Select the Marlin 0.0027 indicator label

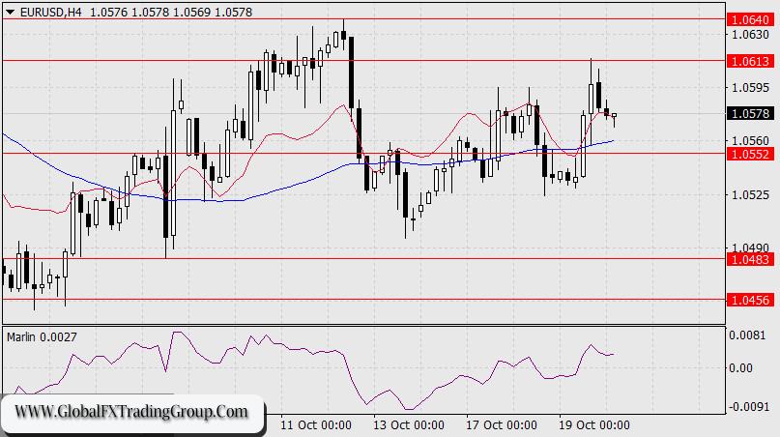click(x=42, y=337)
